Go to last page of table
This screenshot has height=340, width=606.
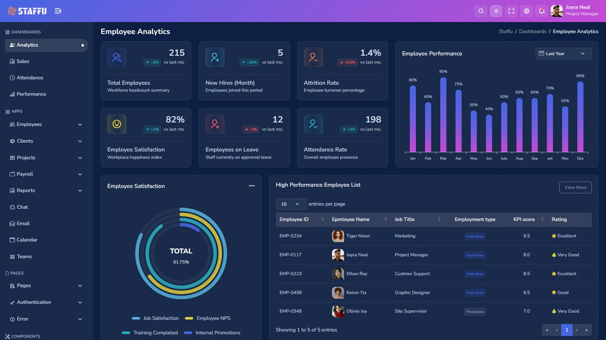coord(586,330)
